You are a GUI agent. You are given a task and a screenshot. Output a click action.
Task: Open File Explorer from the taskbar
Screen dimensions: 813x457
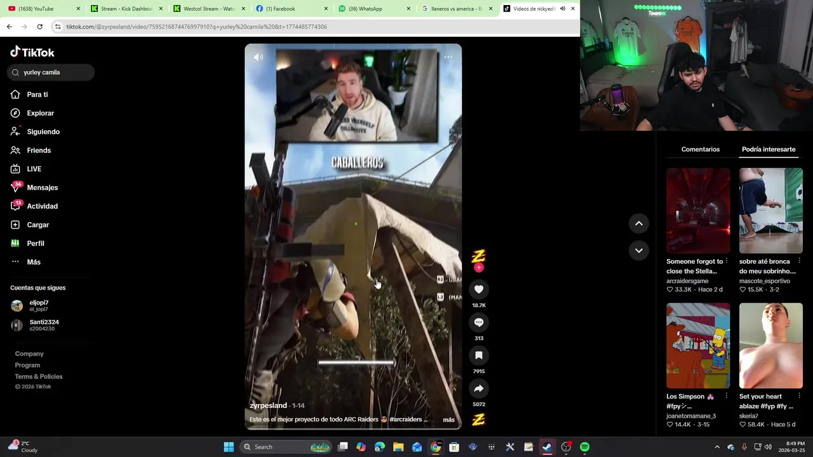[x=398, y=447]
